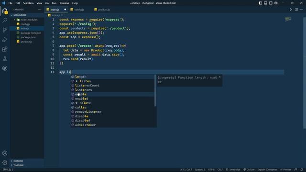Viewport: 306px width, 172px height.
Task: Click the editor minimap
Action: tap(288, 19)
